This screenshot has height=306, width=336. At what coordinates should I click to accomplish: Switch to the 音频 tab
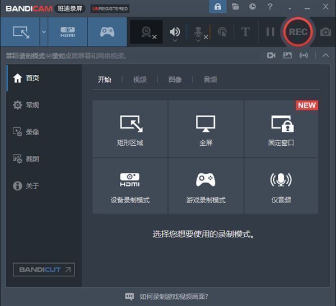click(x=210, y=80)
